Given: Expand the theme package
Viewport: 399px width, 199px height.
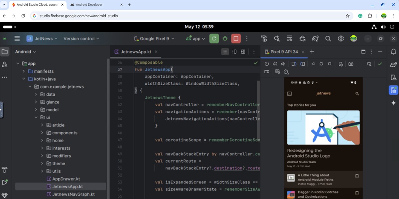Looking at the screenshot, I should [42, 164].
